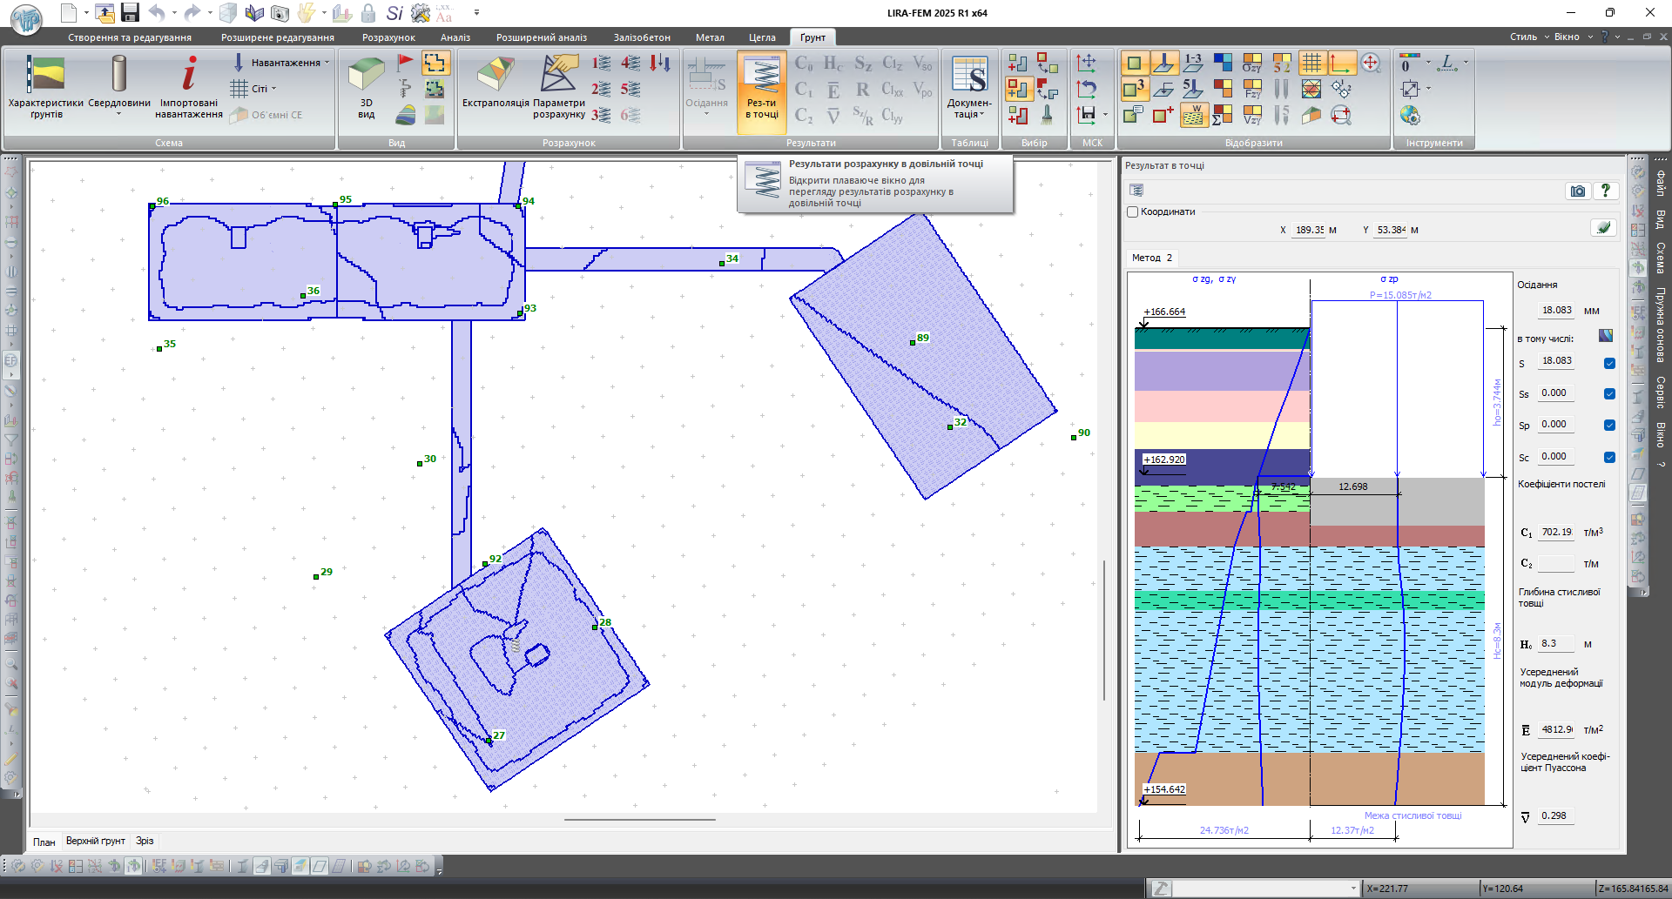Image resolution: width=1672 pixels, height=899 pixels.
Task: Switch to the Розрахунок ribbon tab
Action: pos(388,37)
